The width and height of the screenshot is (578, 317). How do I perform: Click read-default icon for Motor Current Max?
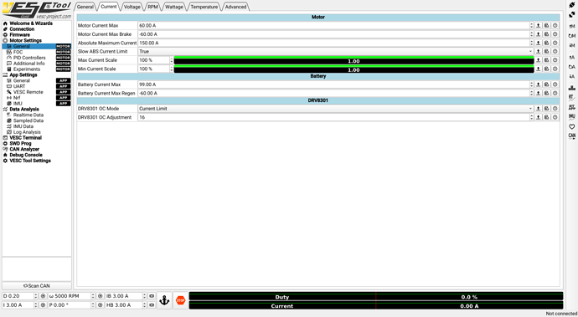(547, 25)
